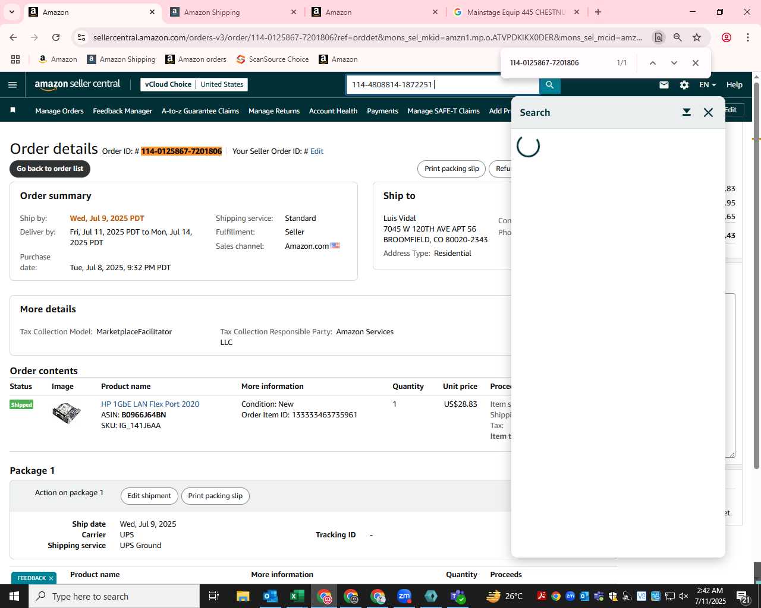This screenshot has height=608, width=761.
Task: Open Task View on the taskbar
Action: click(x=214, y=596)
